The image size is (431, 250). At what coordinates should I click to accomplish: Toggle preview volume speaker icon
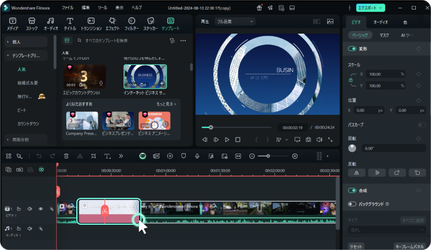point(319,140)
